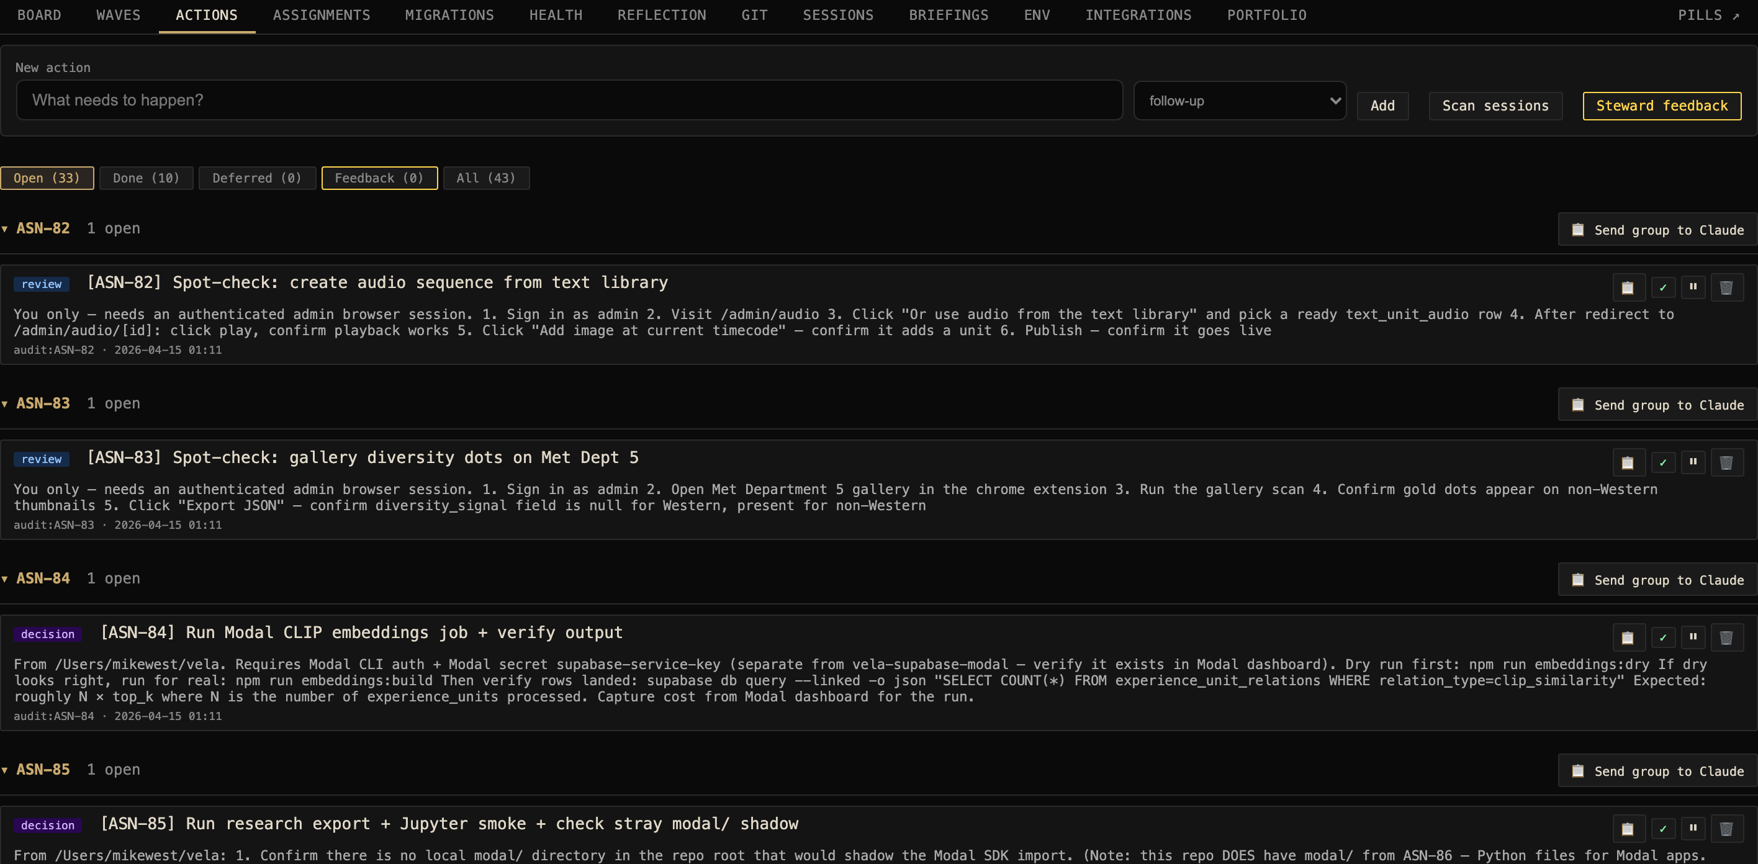This screenshot has width=1758, height=864.
Task: Select title 'Spot-check: gallery diversity dots on Met Dept 5'
Action: click(x=405, y=457)
